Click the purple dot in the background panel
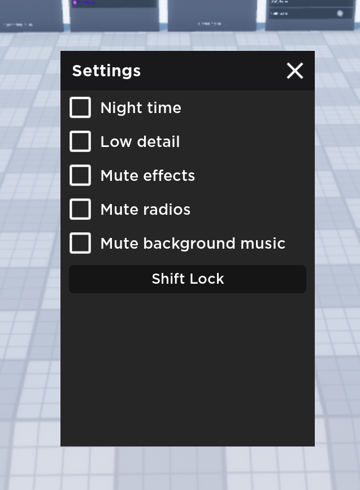The width and height of the screenshot is (360, 490). click(75, 3)
